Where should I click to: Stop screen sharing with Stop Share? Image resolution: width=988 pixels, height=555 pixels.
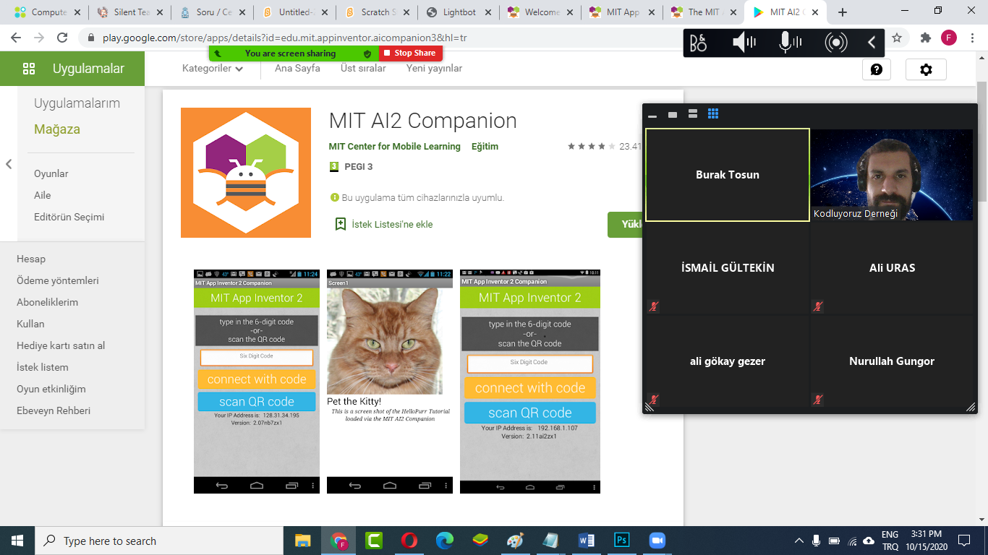point(410,53)
